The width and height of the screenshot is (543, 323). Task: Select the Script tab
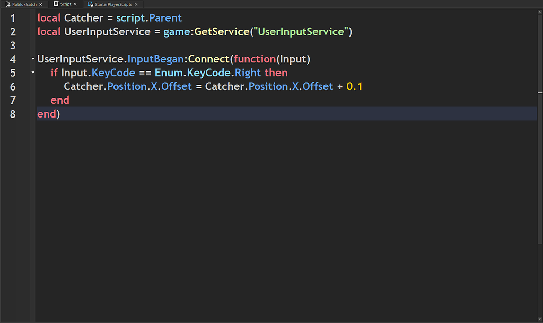tap(65, 4)
